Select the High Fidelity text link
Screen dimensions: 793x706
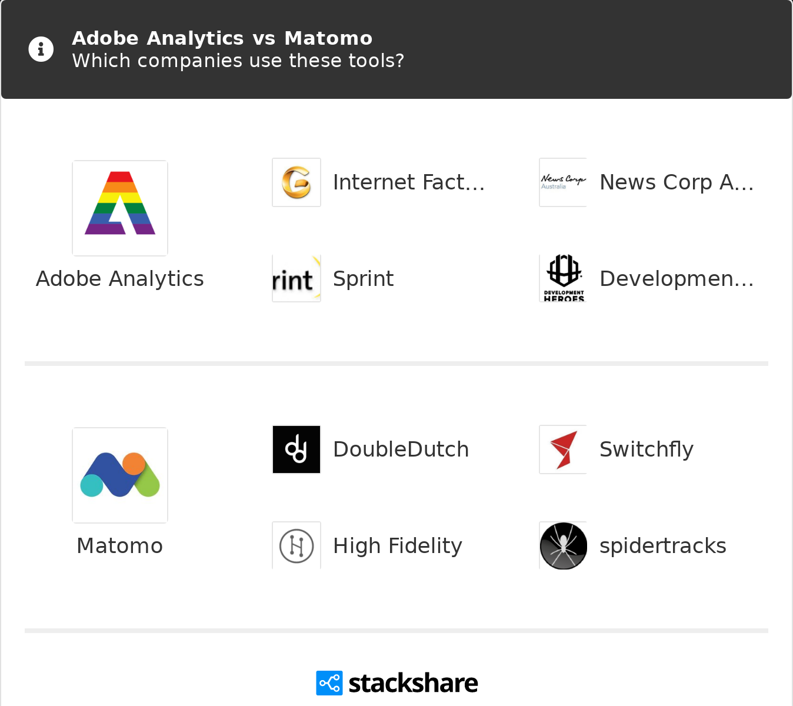click(398, 546)
